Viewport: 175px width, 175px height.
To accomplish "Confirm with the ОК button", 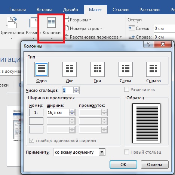I will 123,165.
